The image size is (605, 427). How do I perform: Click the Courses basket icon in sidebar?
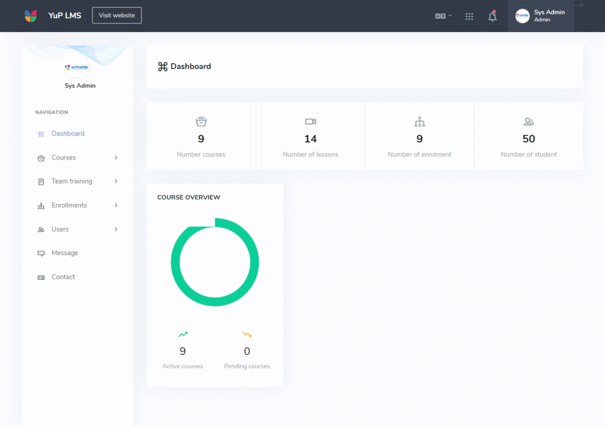point(41,158)
